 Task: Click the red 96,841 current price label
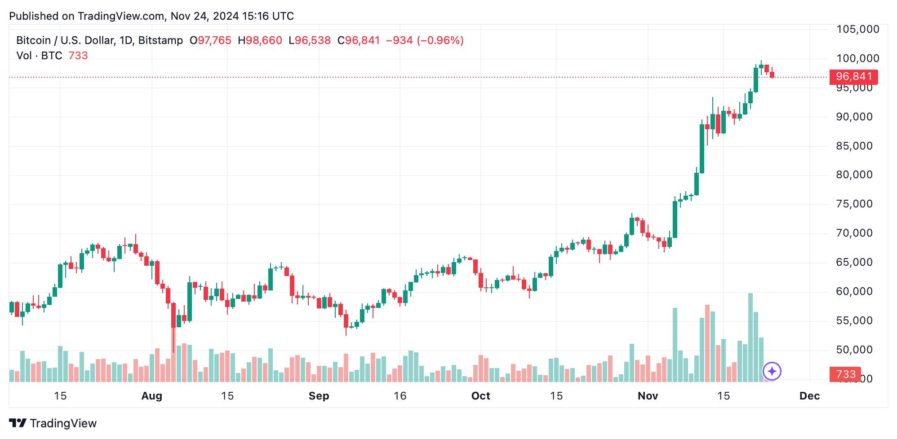[854, 77]
